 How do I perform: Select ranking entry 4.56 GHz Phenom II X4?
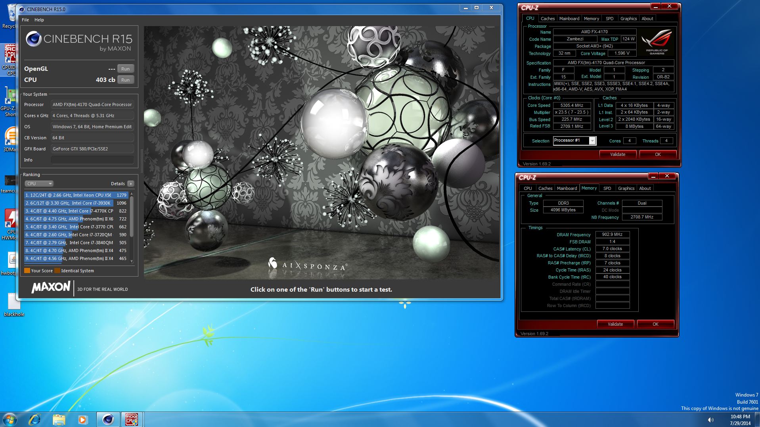76,258
